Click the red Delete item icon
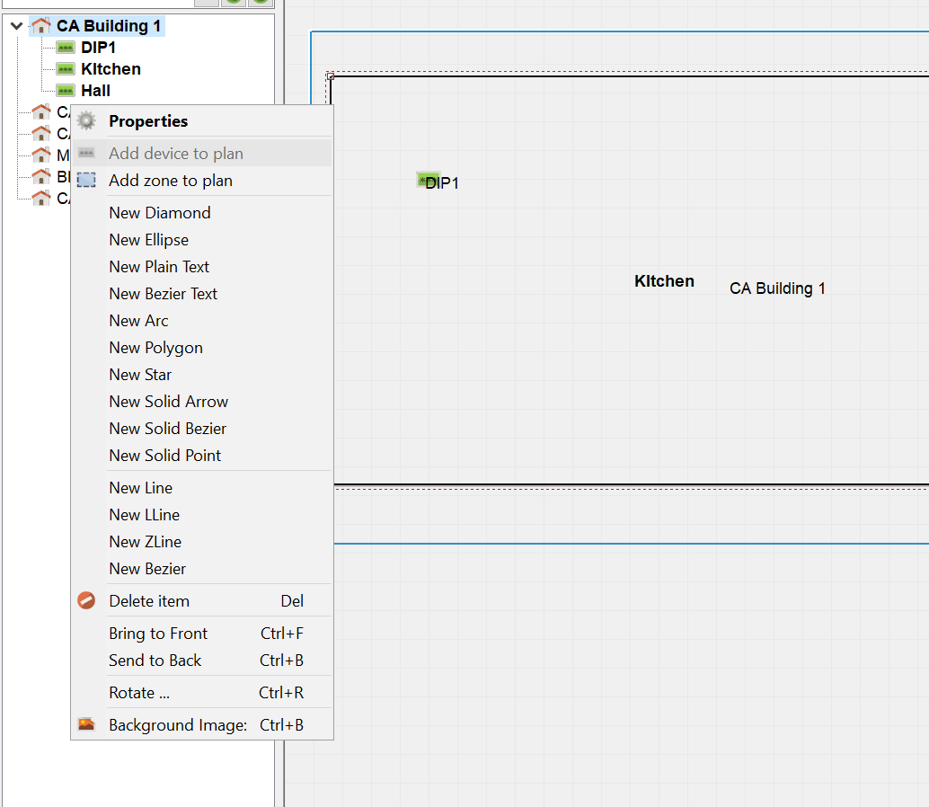 [86, 601]
